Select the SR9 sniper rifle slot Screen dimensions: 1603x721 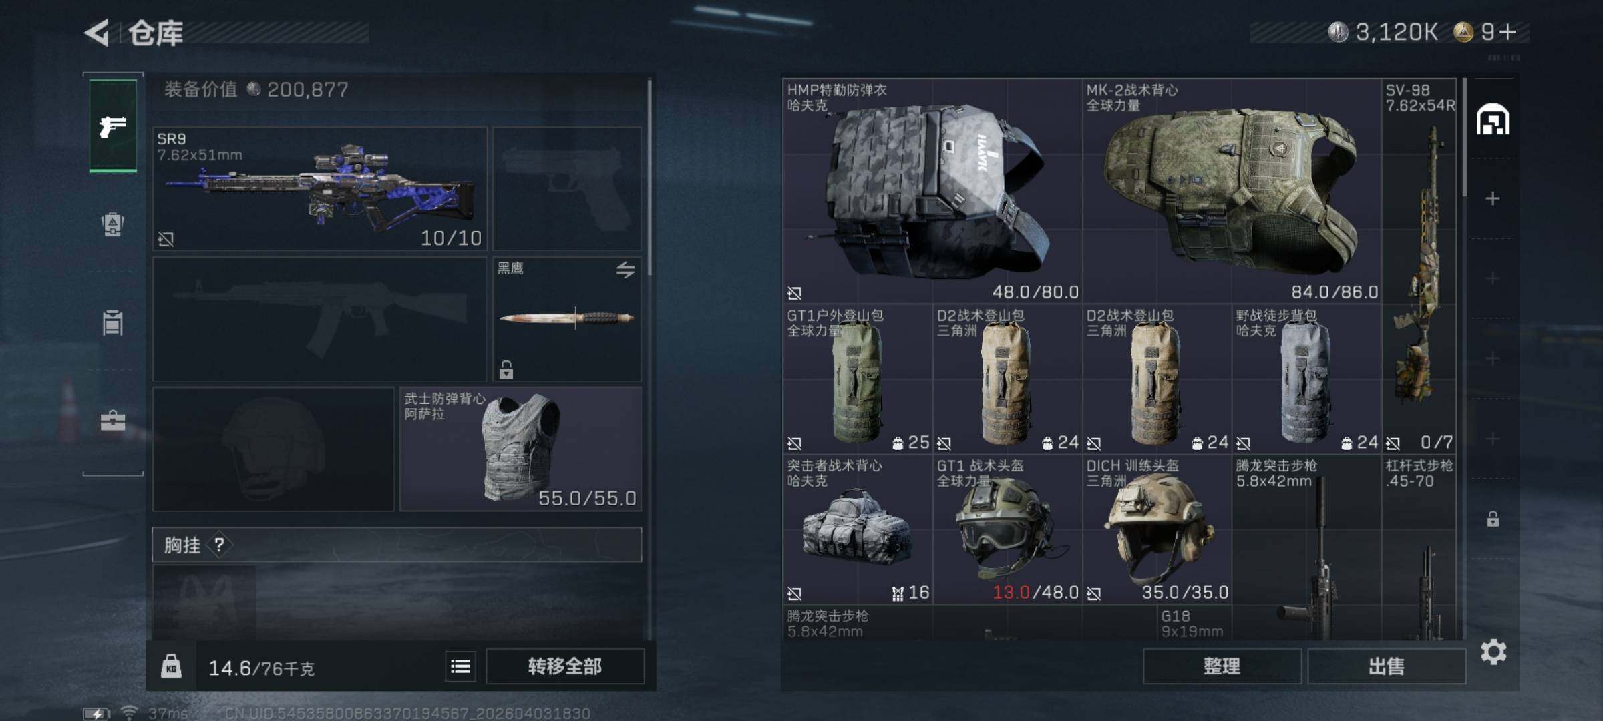pos(320,189)
